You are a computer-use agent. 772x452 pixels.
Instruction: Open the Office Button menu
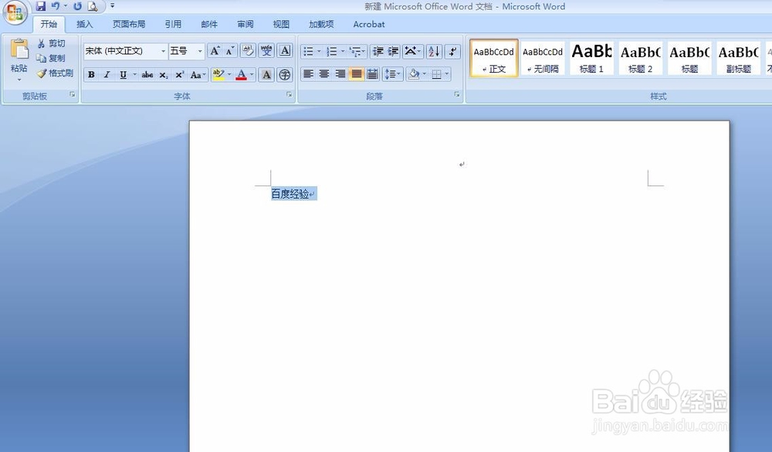point(14,13)
